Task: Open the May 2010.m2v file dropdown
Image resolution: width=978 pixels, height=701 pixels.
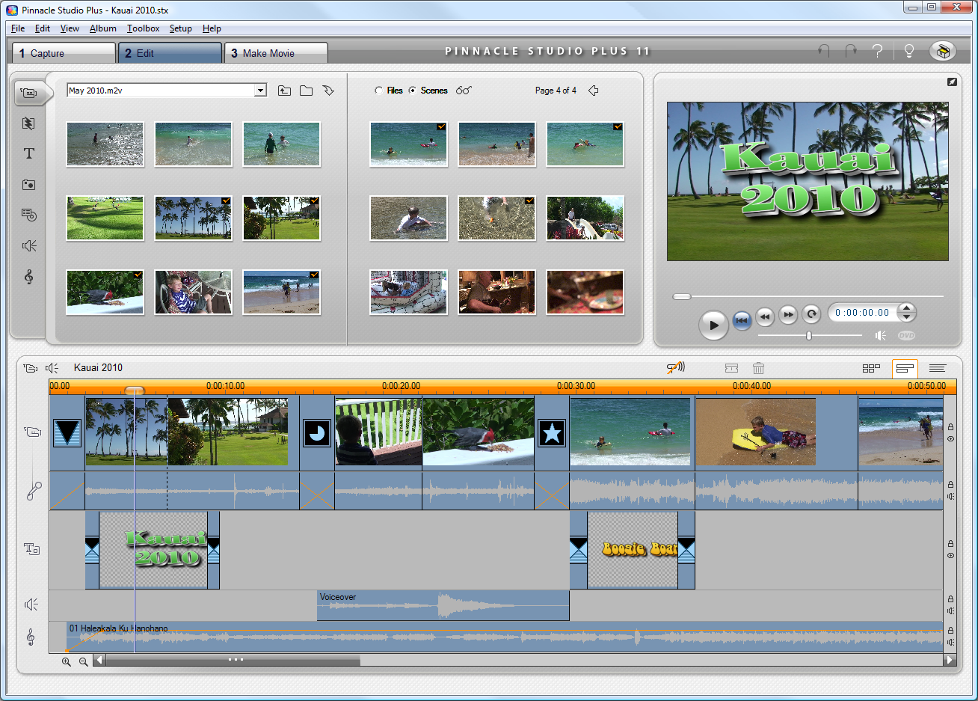Action: (260, 91)
